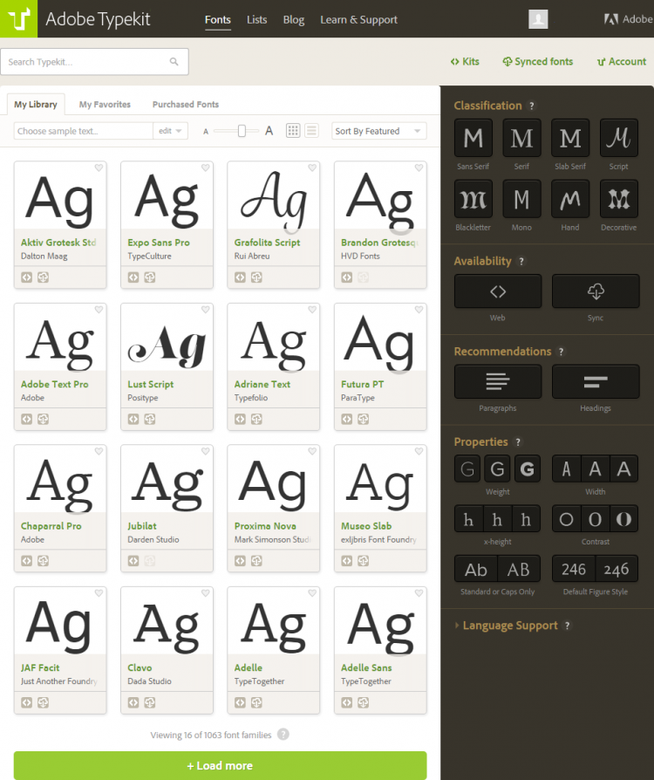This screenshot has width=654, height=780.
Task: Select the Script classification icon
Action: [x=619, y=138]
